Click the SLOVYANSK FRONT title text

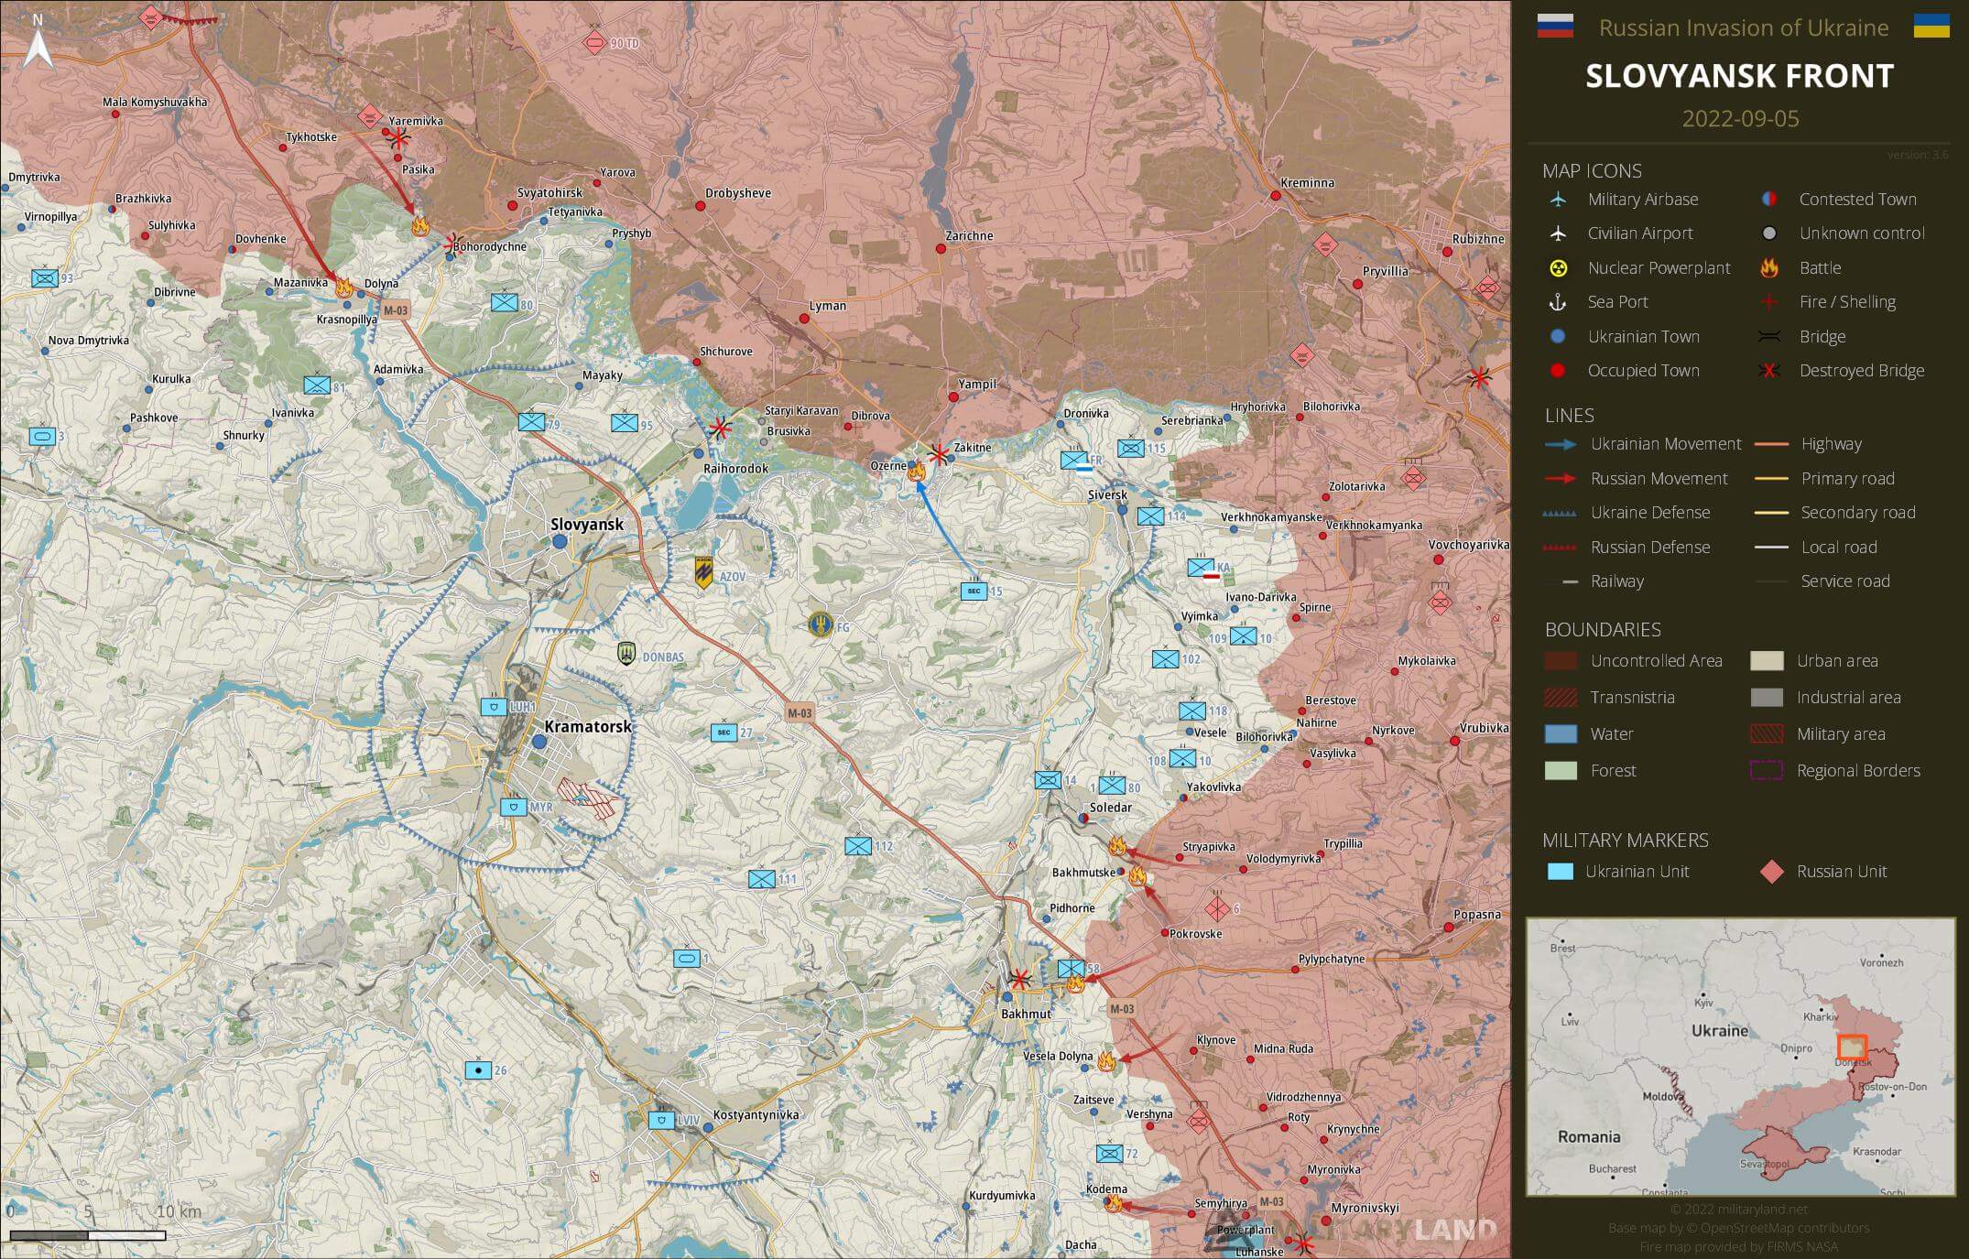[x=1739, y=76]
